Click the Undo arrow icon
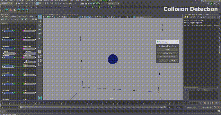 24,4
